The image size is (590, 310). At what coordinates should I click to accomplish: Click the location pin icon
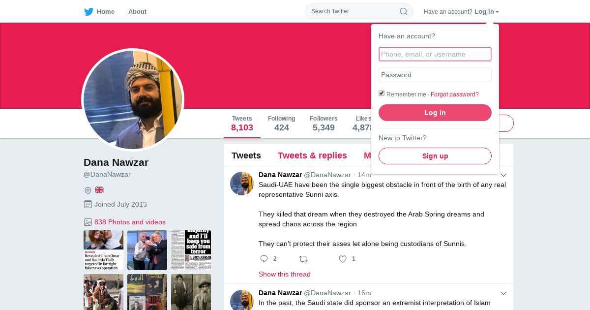88,190
